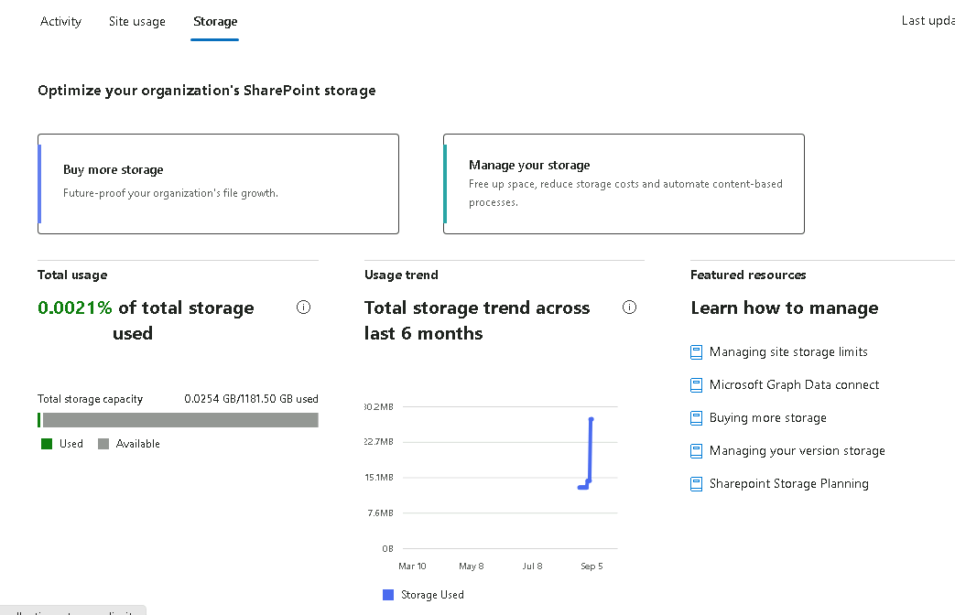955x615 pixels.
Task: Click the book icon beside Microsoft Graph Data connect
Action: tap(696, 385)
